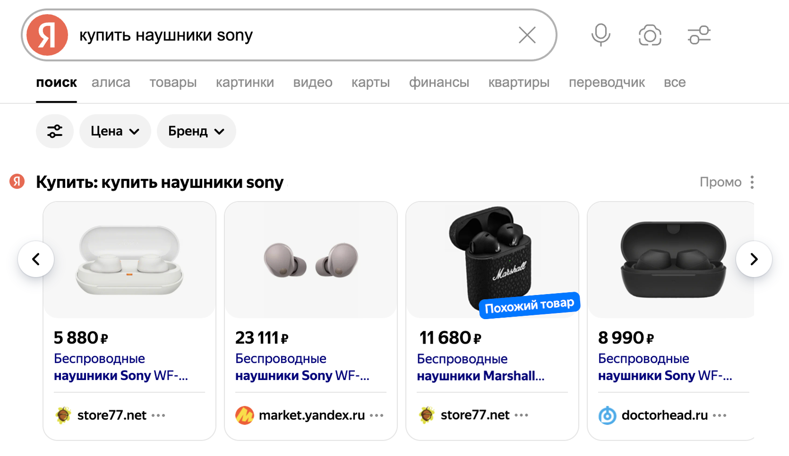Image resolution: width=789 pixels, height=456 pixels.
Task: Visit market.yandex.ru seller link
Action: coord(311,415)
